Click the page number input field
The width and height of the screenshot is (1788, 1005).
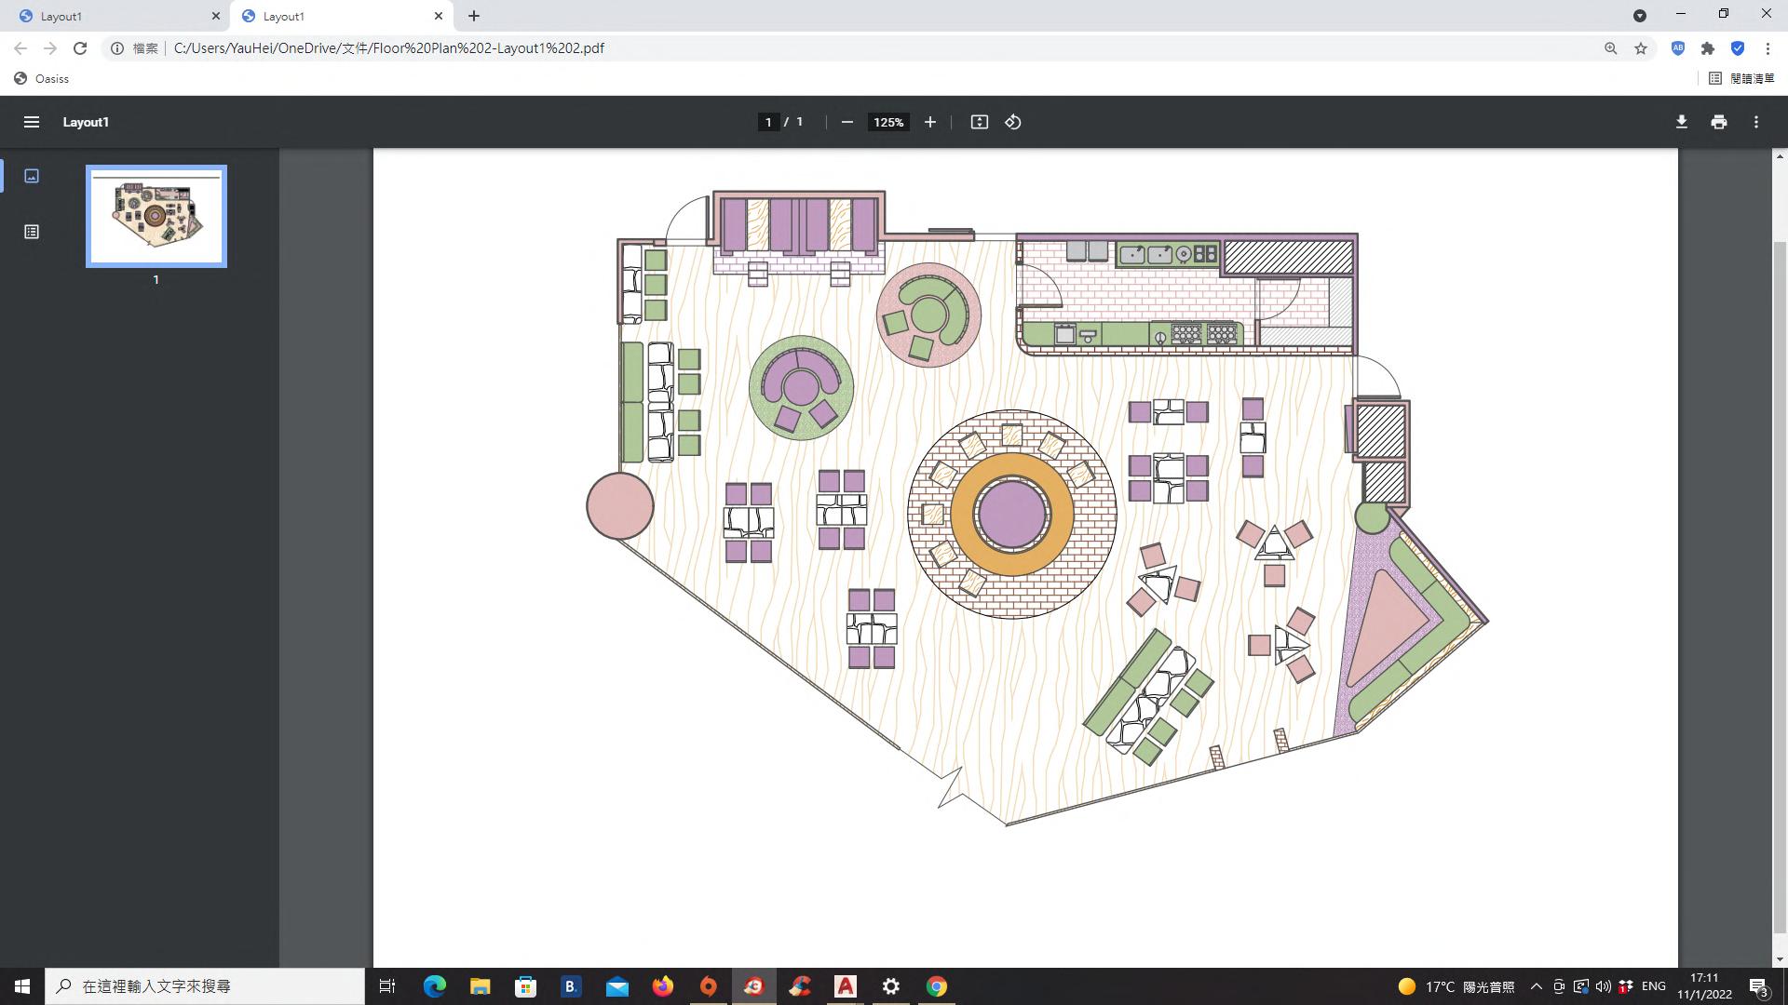coord(768,122)
